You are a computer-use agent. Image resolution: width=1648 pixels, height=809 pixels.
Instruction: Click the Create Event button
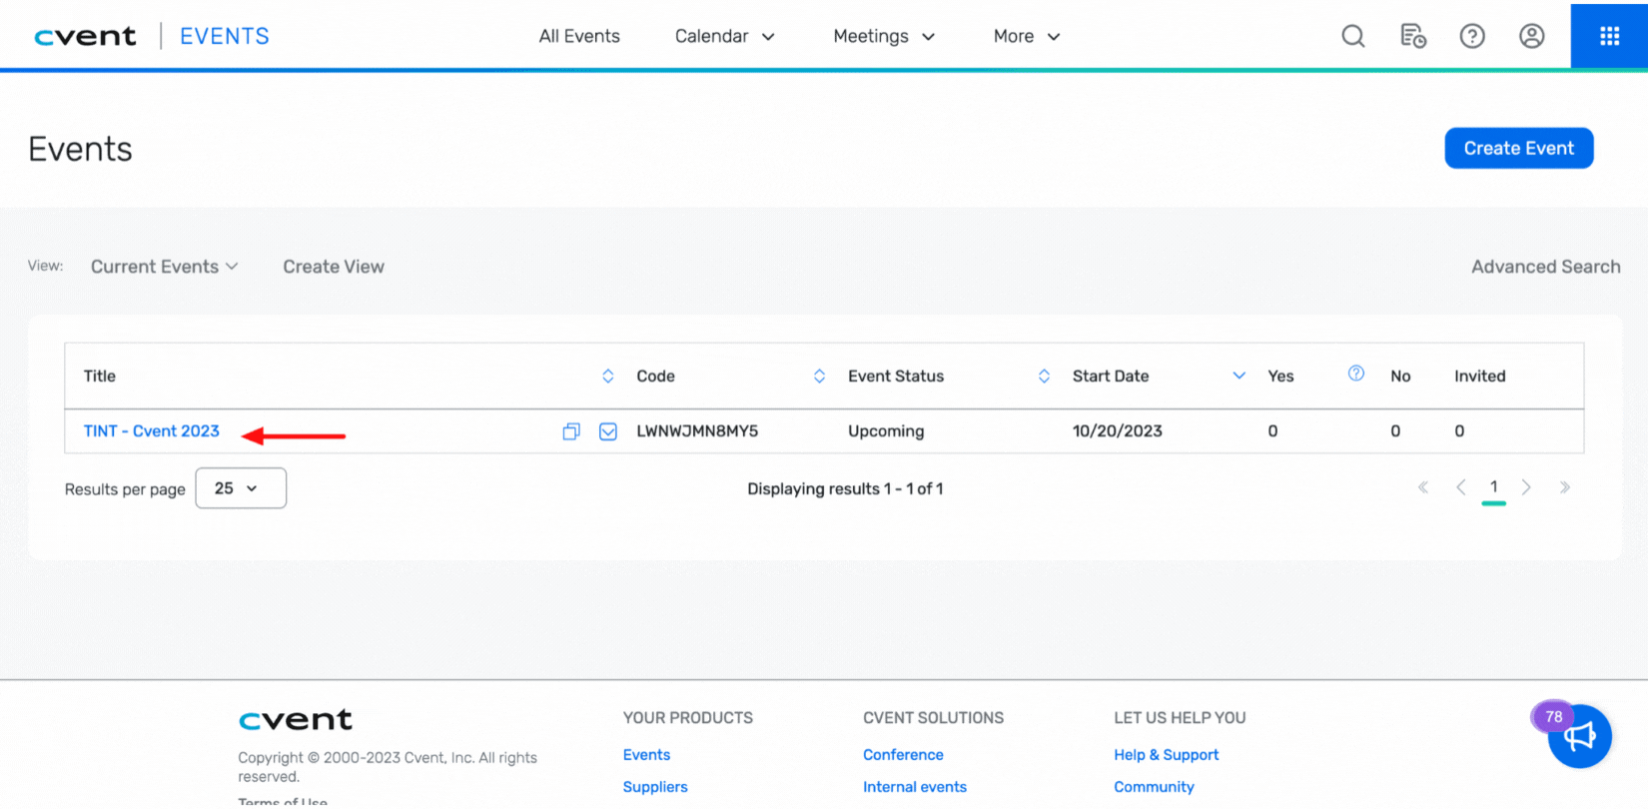(1518, 148)
